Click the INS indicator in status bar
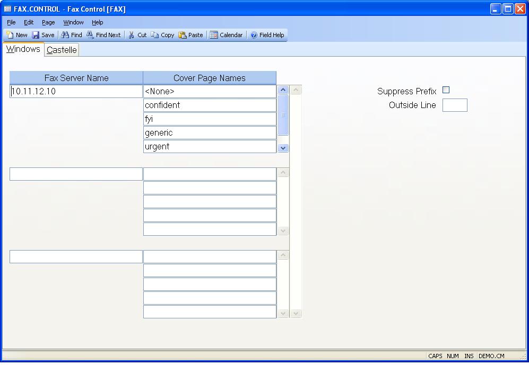Viewport: 529px width, 365px height. [x=469, y=356]
